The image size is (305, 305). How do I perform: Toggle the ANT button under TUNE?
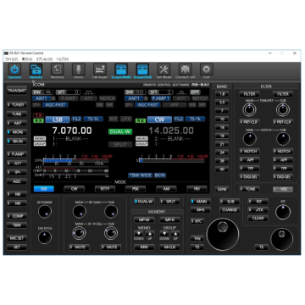(17, 123)
